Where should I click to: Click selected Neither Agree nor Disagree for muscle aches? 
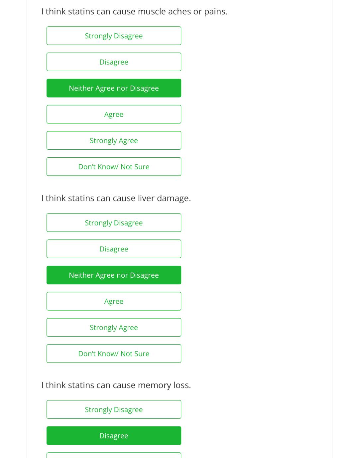coord(114,88)
